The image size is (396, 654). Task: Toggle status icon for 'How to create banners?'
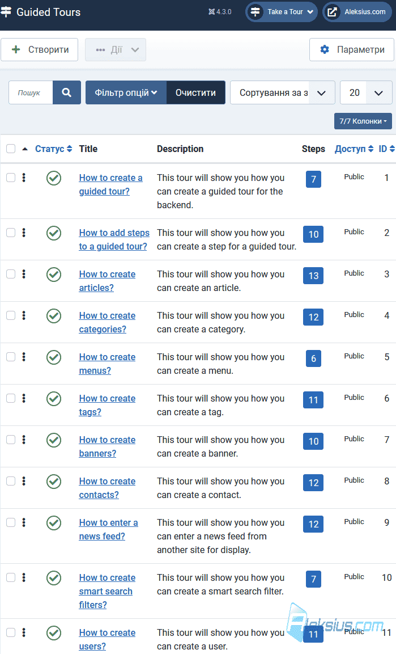pos(54,440)
